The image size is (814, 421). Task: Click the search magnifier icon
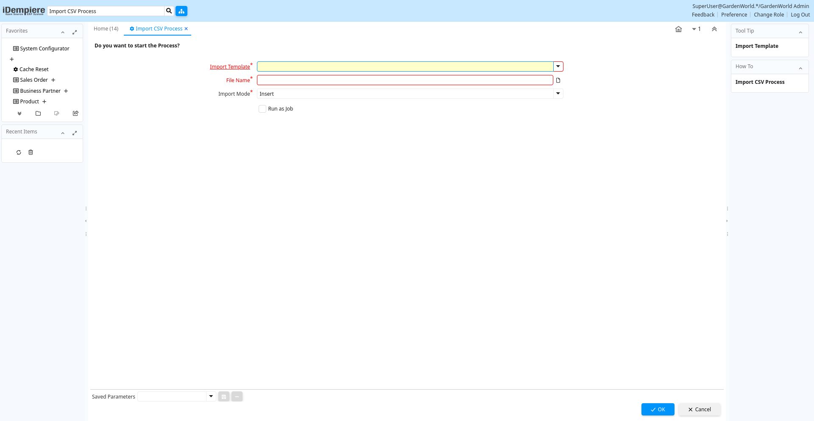(x=169, y=11)
